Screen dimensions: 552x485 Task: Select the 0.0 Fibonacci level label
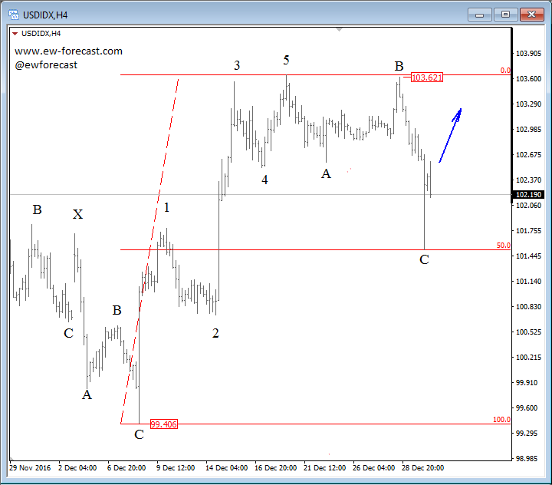click(x=505, y=71)
